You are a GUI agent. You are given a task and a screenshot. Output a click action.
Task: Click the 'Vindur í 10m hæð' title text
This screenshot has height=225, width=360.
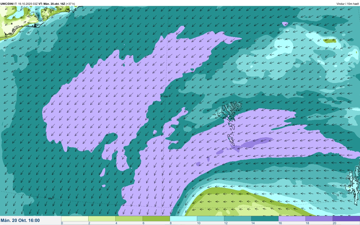(348, 4)
